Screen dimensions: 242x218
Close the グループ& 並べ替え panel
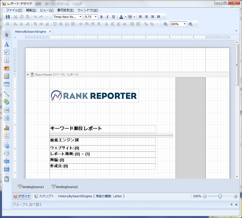(236, 205)
